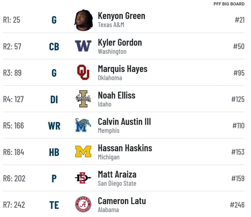Click big board rank #21

[240, 20]
